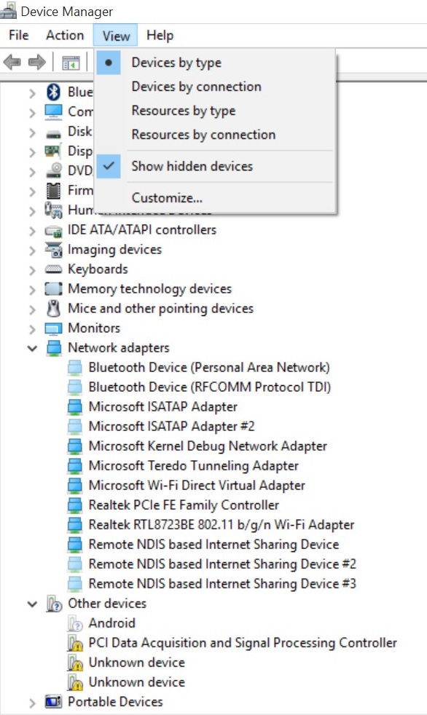Choose Devices by connection view
The width and height of the screenshot is (427, 715).
tap(197, 87)
